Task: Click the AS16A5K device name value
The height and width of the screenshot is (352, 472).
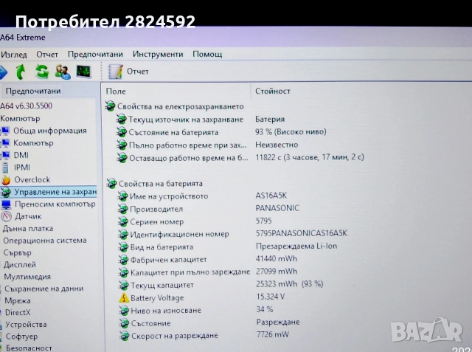Action: point(271,196)
